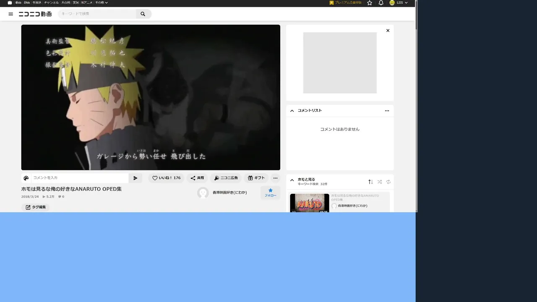Viewport: 537px width, 302px height.
Task: Expand the LIIS account dropdown arrow
Action: click(x=406, y=3)
